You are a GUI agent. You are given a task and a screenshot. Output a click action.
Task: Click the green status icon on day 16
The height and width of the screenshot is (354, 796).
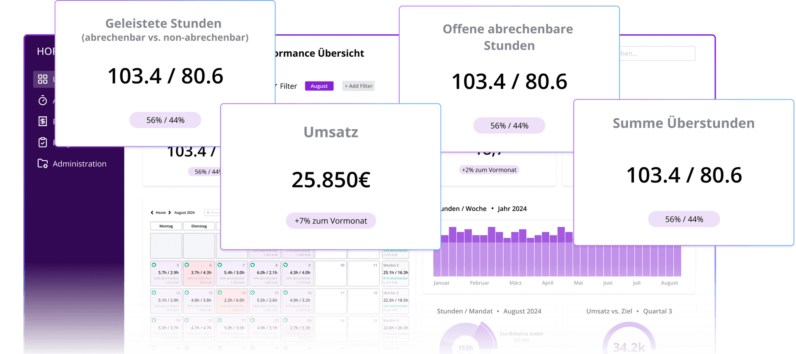[x=286, y=293]
